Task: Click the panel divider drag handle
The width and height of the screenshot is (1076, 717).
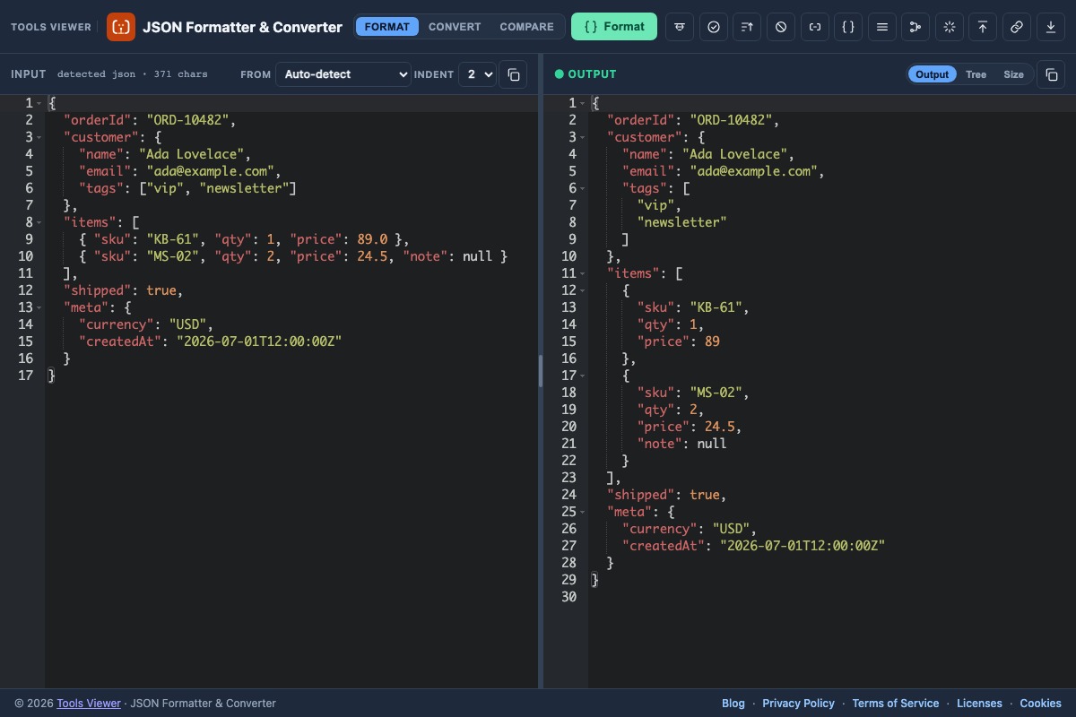Action: [541, 370]
